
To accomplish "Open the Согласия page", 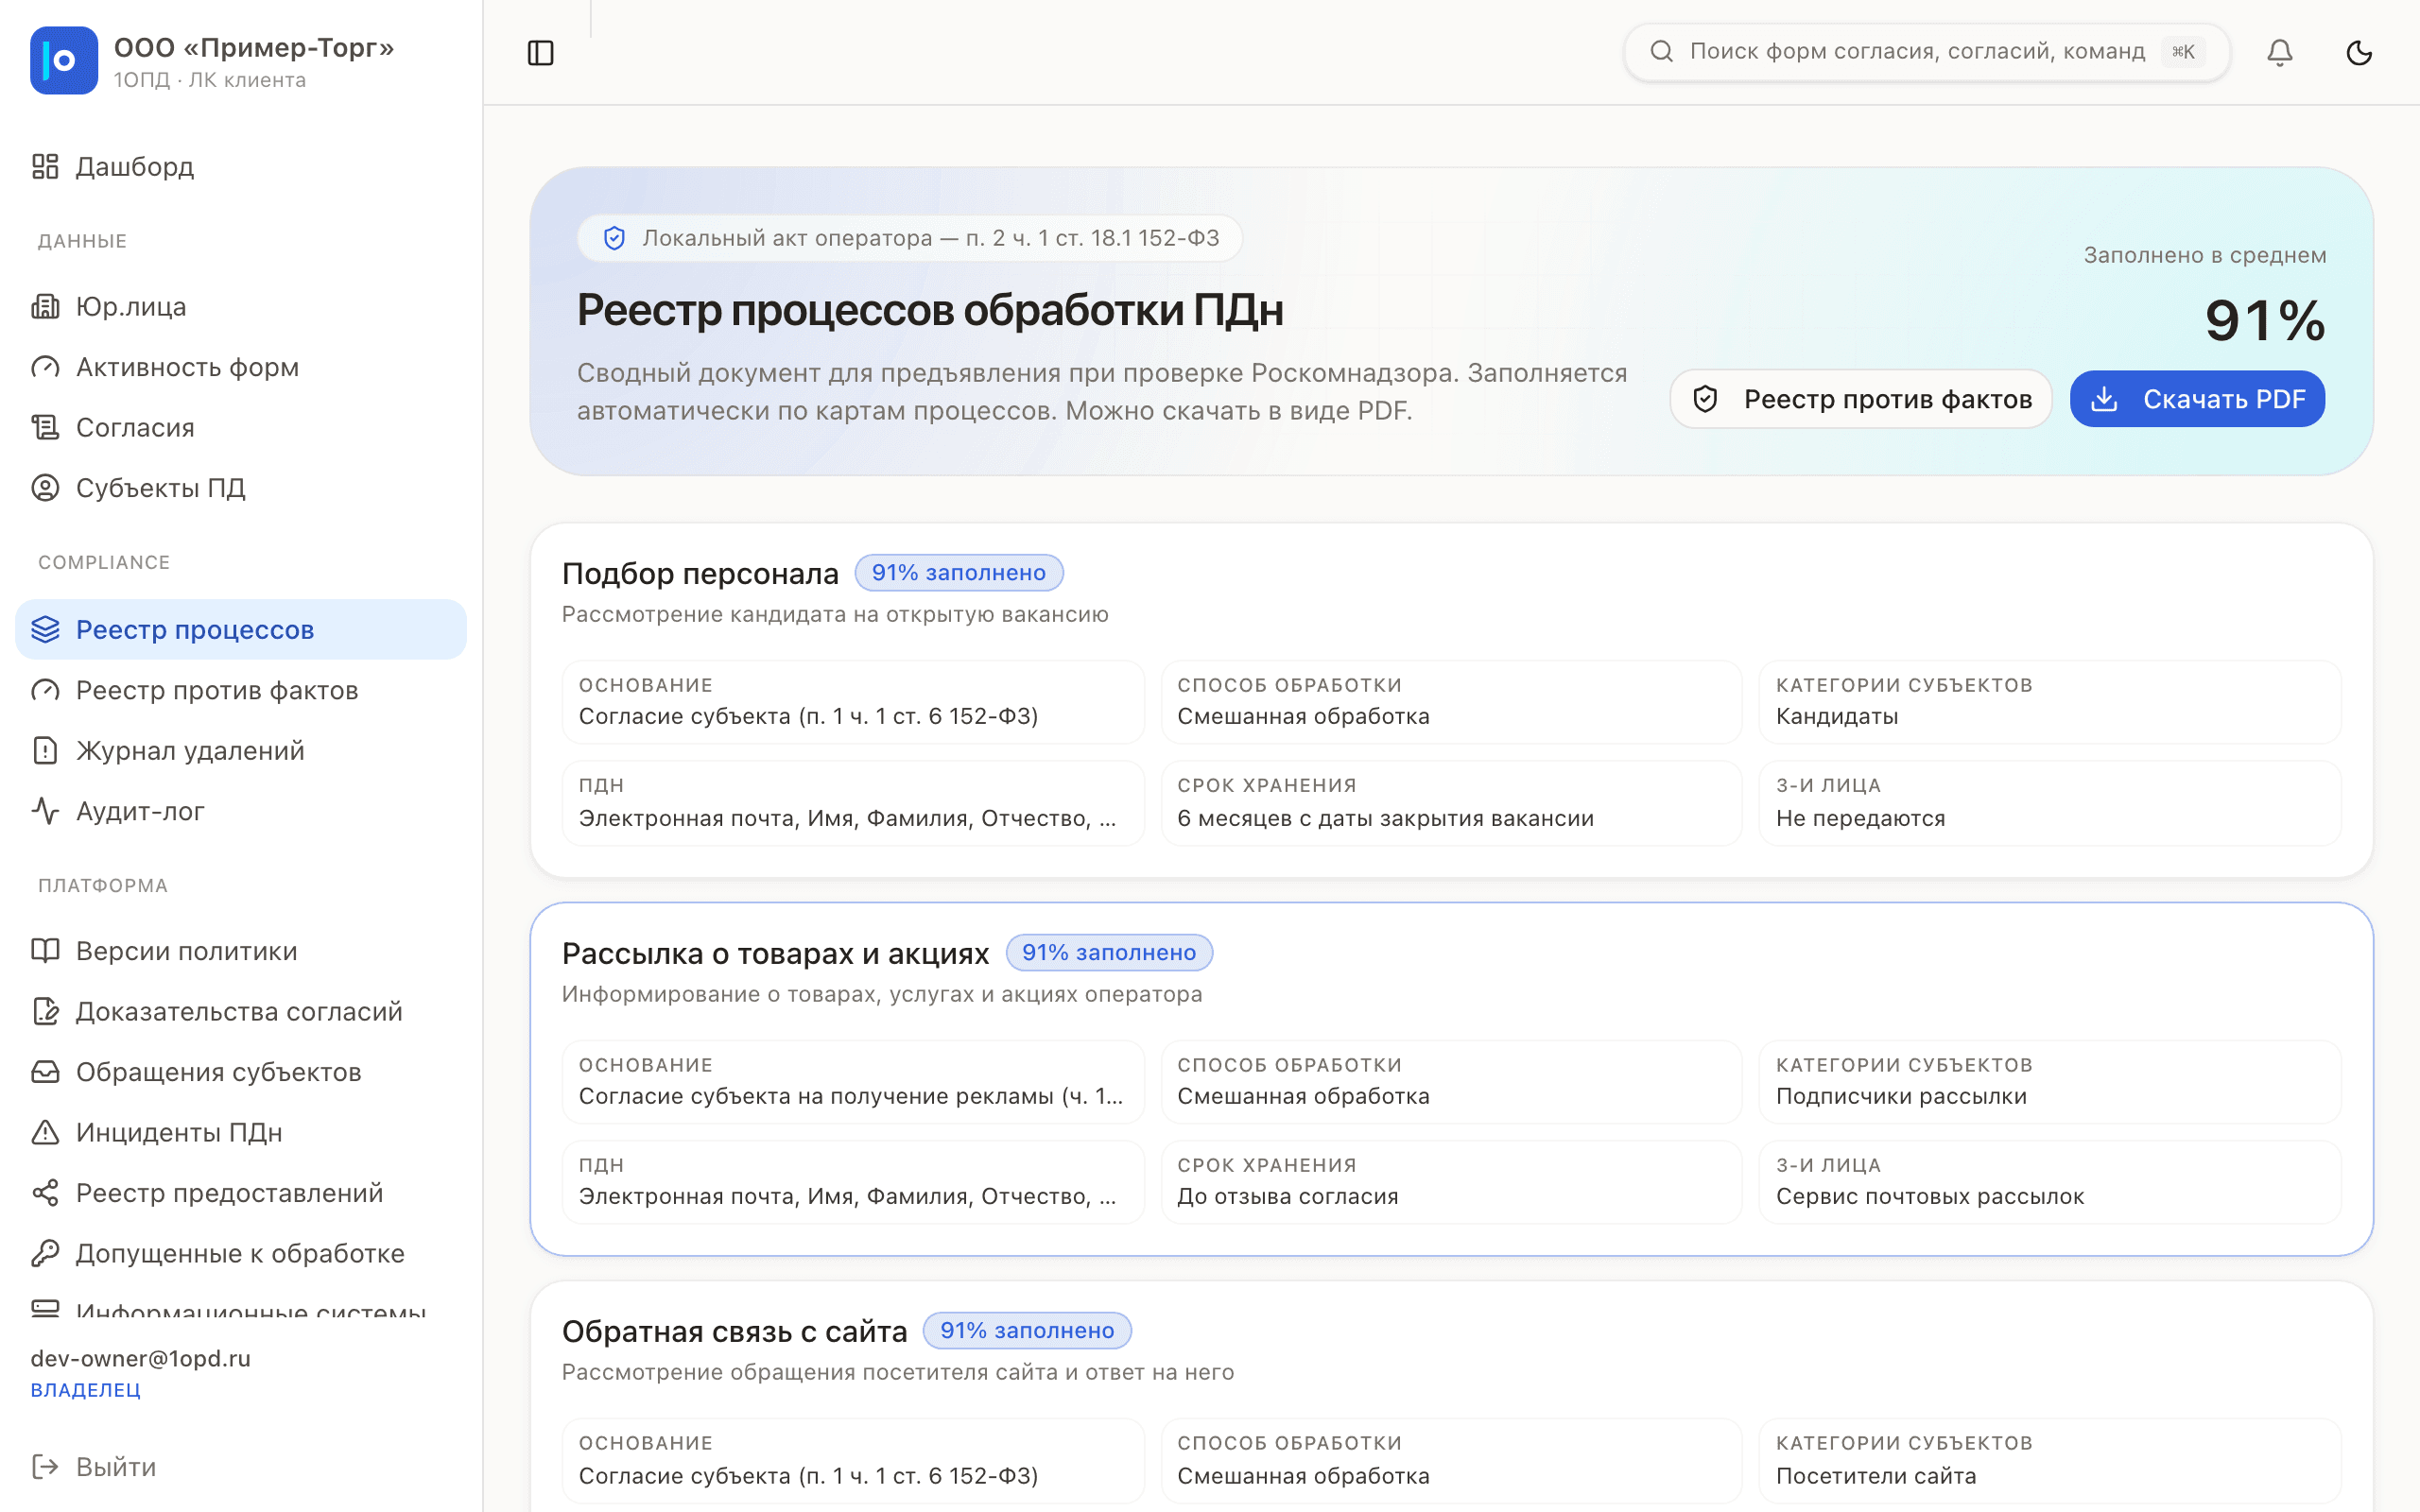I will pos(241,427).
